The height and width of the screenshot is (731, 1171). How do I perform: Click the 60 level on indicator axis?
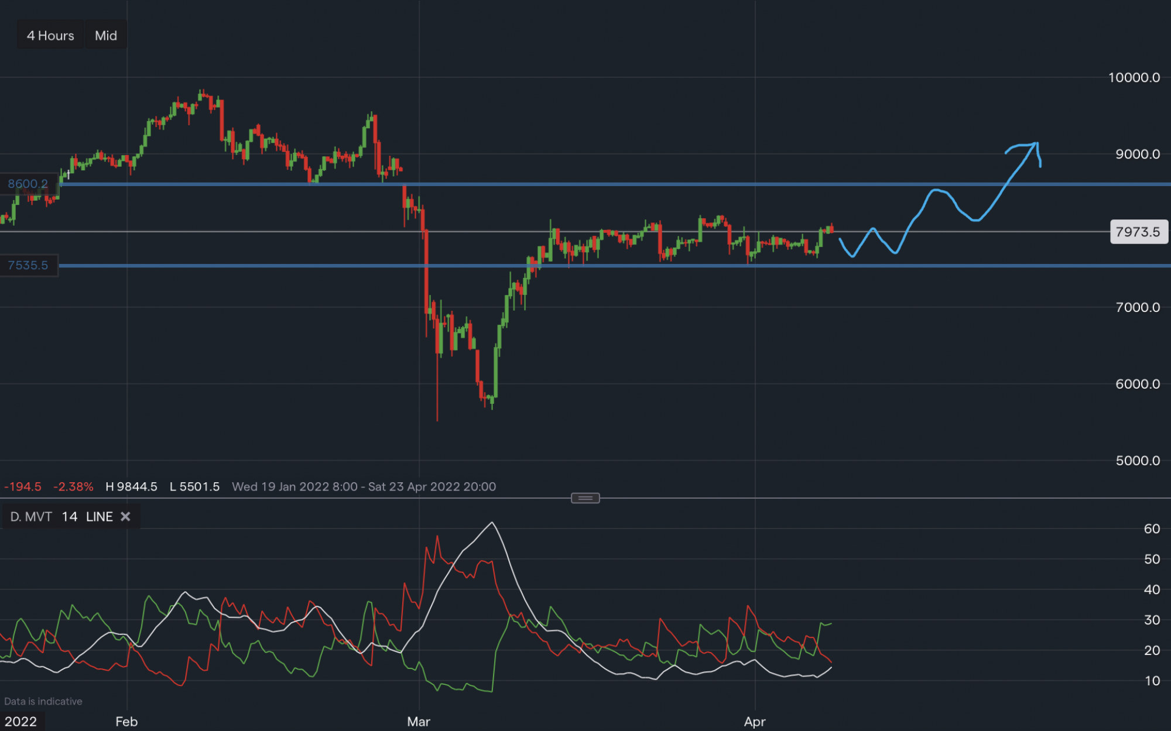1152,529
